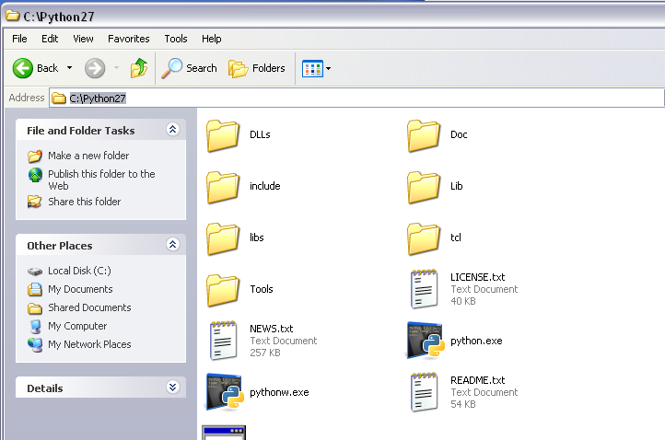Image resolution: width=665 pixels, height=440 pixels.
Task: Click the Views grid icon
Action: click(312, 69)
